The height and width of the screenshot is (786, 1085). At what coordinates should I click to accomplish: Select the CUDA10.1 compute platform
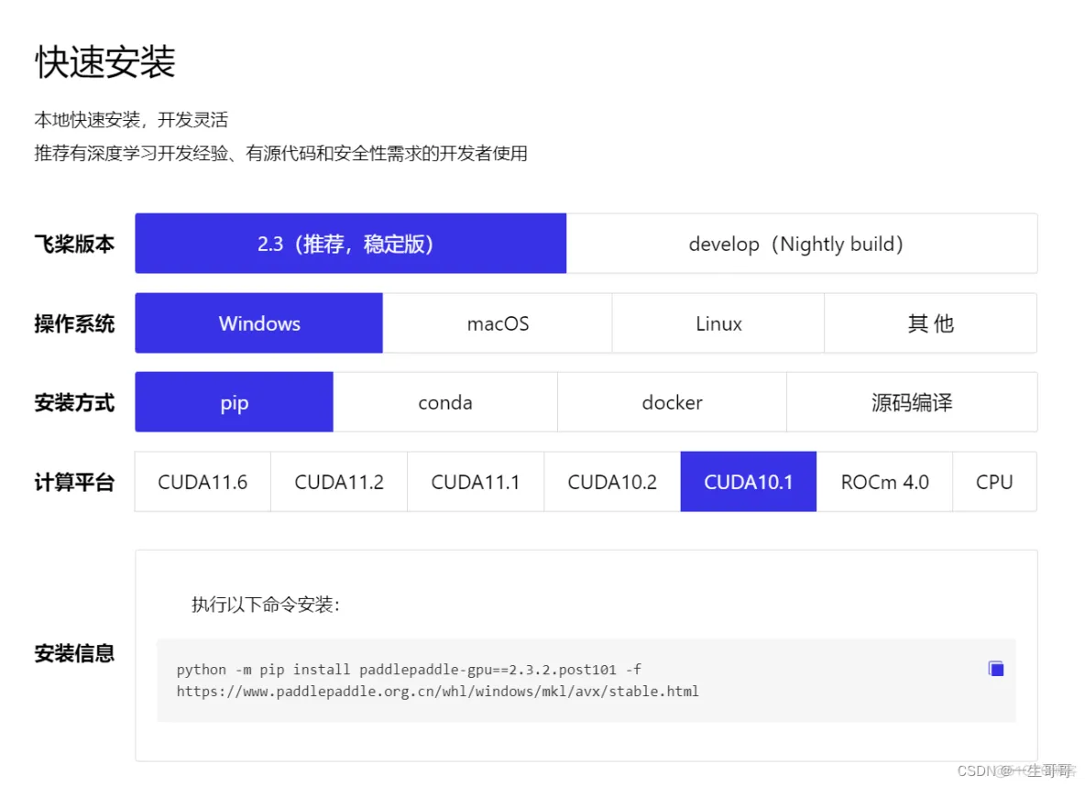749,482
